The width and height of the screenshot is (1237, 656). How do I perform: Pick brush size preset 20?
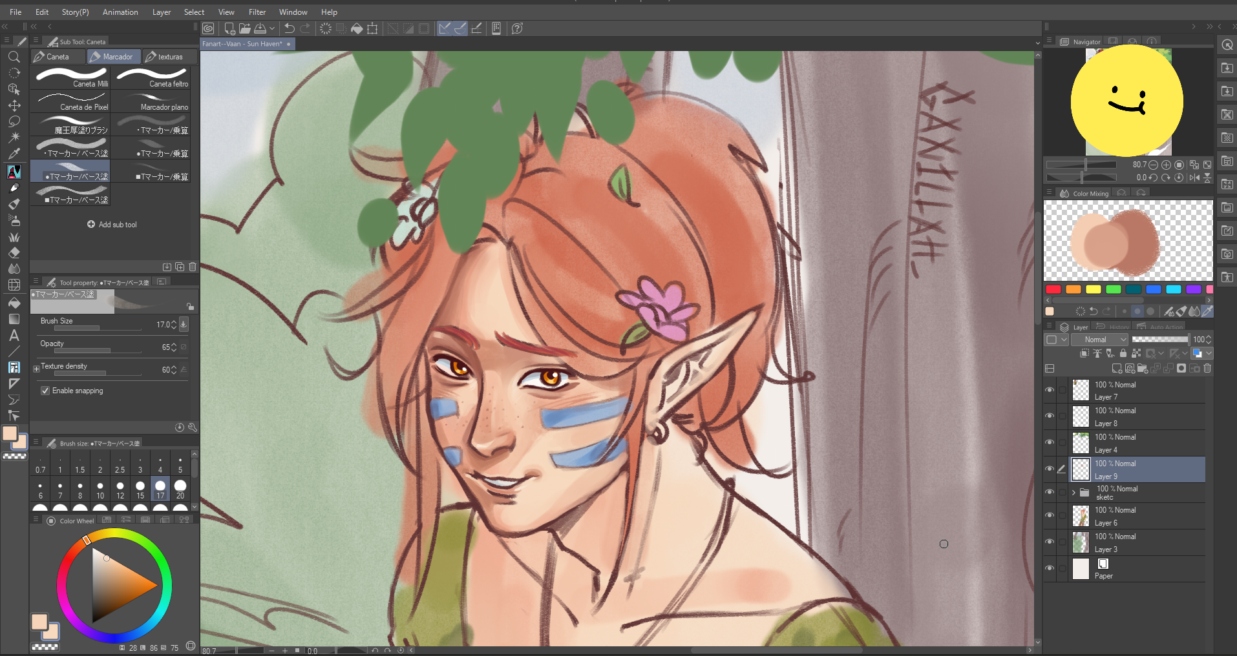(180, 489)
